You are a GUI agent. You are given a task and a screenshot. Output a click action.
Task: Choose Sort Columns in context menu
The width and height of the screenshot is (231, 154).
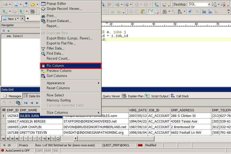[57, 76]
